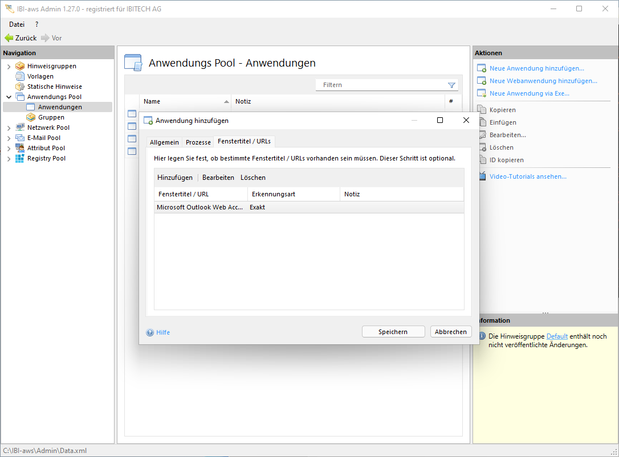Click the Statische Hinweise gear icon
This screenshot has width=619, height=457.
click(x=20, y=87)
